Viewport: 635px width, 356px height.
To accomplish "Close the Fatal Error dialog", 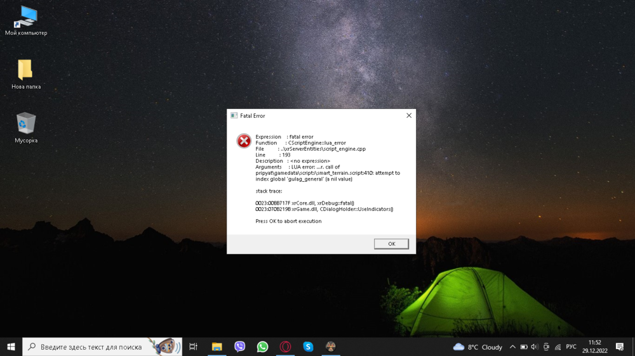I will tap(409, 115).
